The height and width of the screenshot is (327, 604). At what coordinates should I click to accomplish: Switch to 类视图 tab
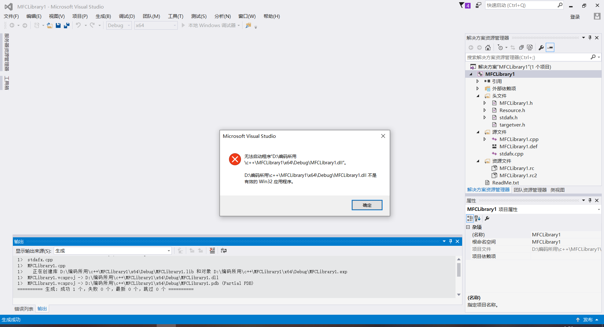pyautogui.click(x=557, y=190)
